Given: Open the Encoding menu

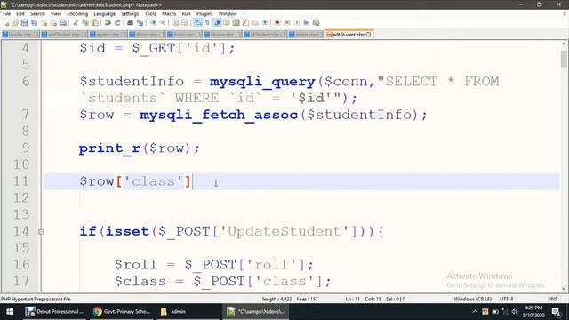Looking at the screenshot, I should [77, 14].
